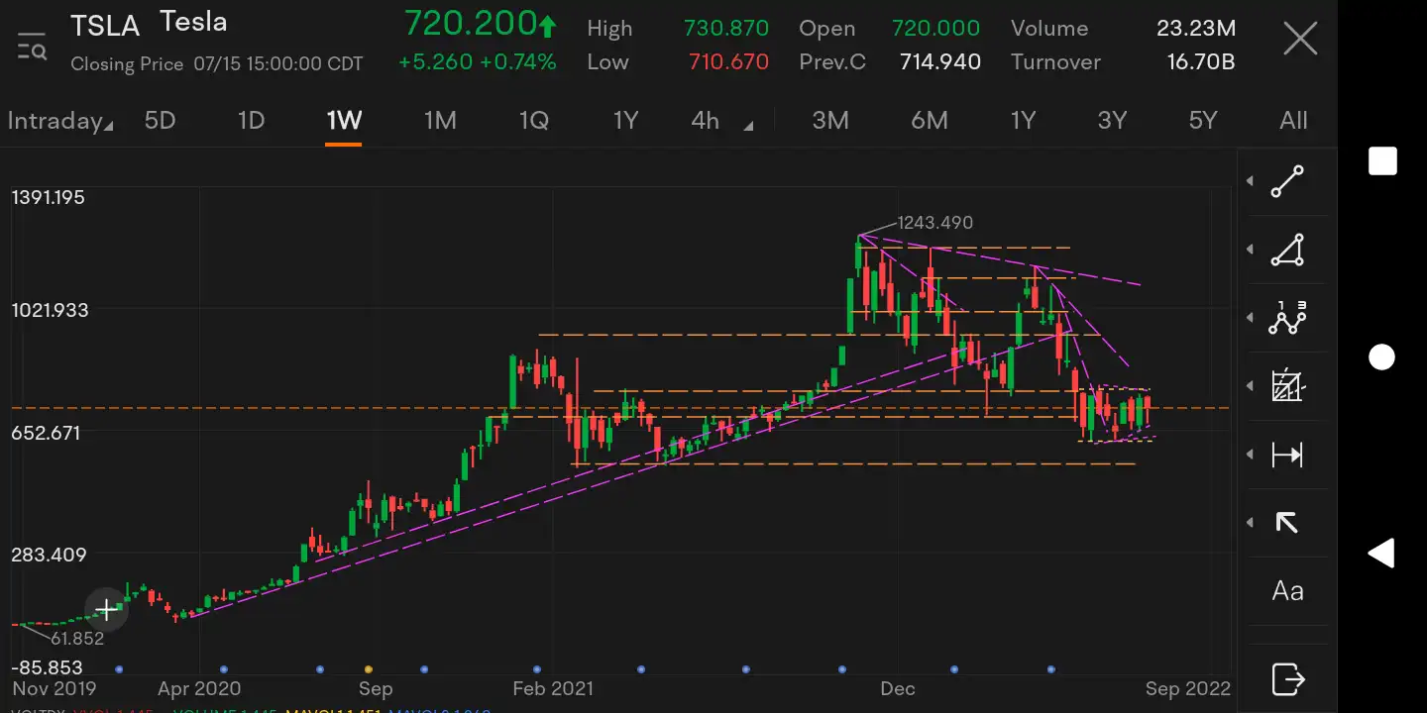Expand options for the arrow tool

(1250, 523)
